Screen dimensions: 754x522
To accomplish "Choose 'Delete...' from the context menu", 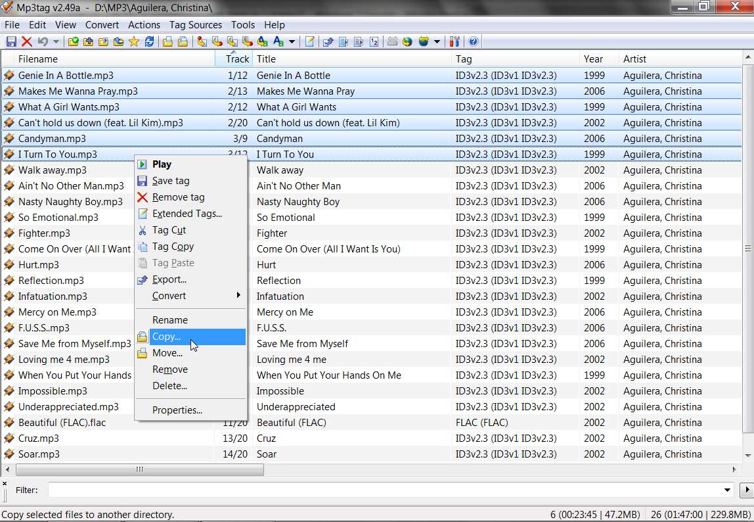I will point(191,386).
